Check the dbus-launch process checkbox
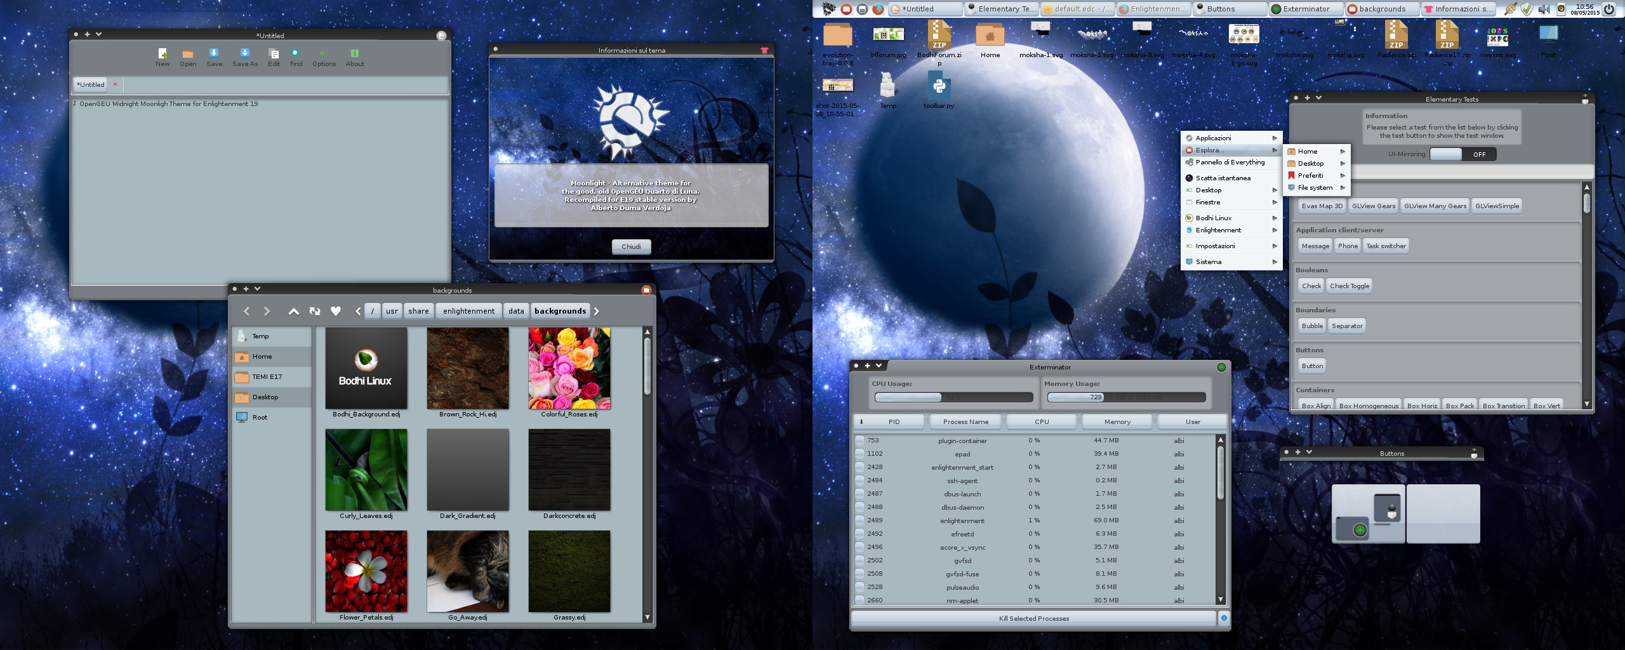The image size is (1625, 650). tap(859, 493)
